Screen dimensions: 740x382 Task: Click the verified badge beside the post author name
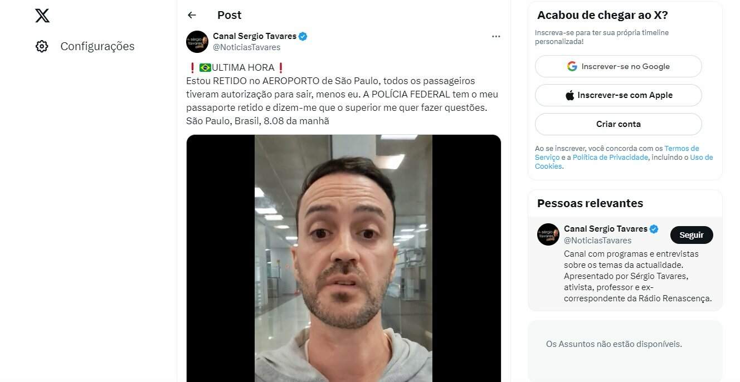303,36
